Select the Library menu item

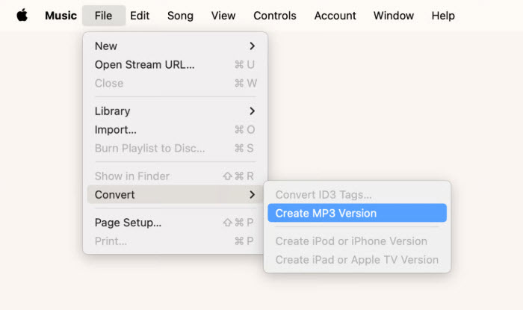(x=175, y=111)
